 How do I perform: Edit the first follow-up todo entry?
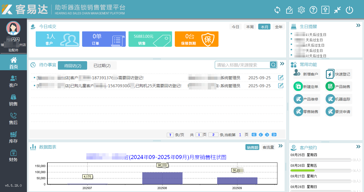click(281, 78)
